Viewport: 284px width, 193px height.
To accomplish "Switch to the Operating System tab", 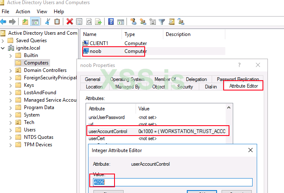I will click(127, 79).
